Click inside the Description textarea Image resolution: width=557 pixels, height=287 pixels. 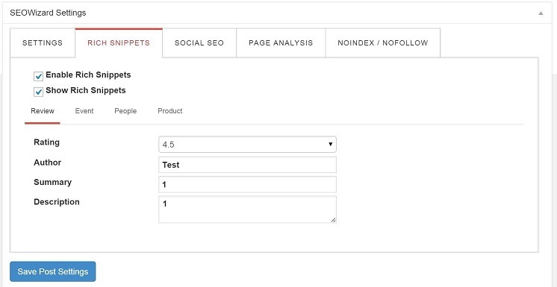coord(247,209)
